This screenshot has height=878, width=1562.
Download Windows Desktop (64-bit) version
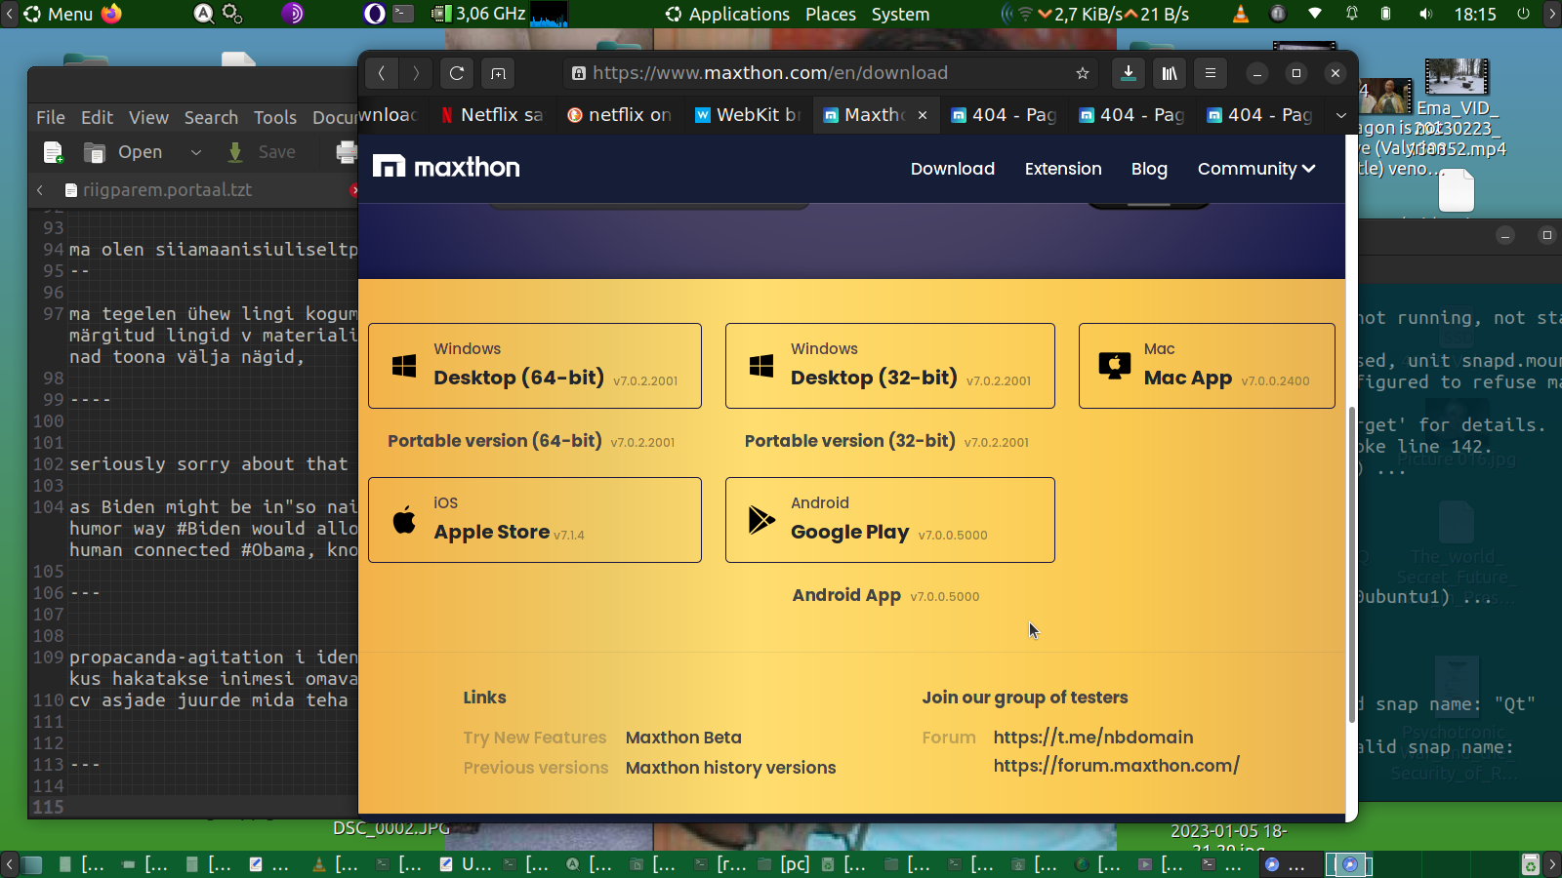pos(535,366)
